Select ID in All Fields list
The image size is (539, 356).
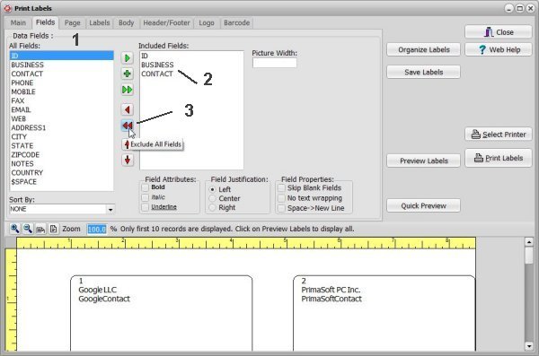coord(61,56)
